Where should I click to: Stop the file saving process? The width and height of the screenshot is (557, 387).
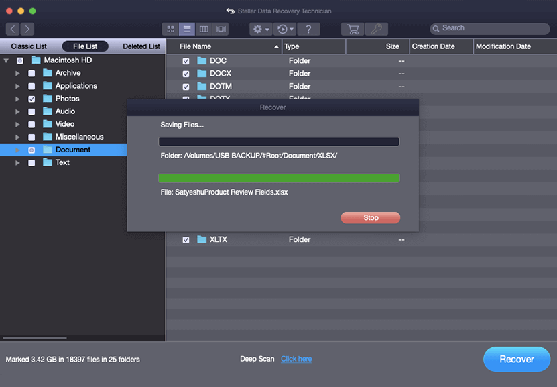(x=371, y=217)
